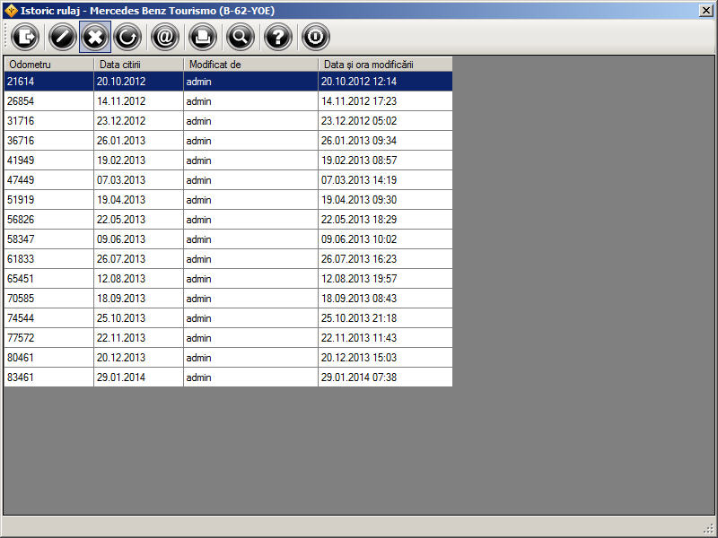Click reading date 14.11.2012

click(121, 101)
